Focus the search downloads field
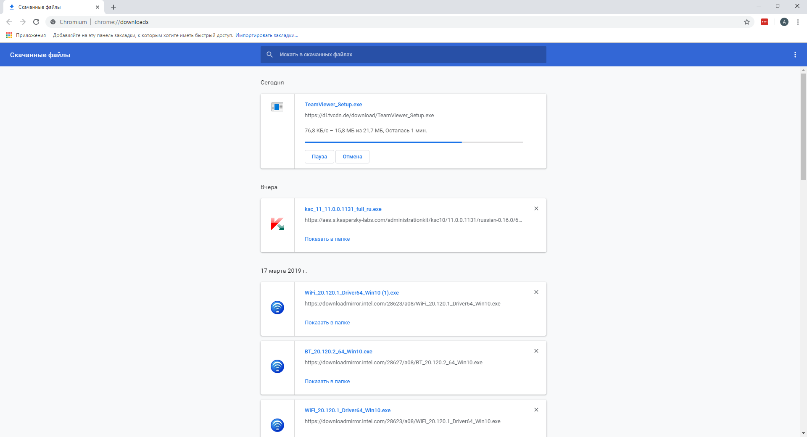807x437 pixels. coord(403,55)
